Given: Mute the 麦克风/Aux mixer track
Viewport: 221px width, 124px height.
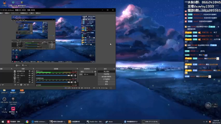Looking at the screenshot, I should pos(72,76).
